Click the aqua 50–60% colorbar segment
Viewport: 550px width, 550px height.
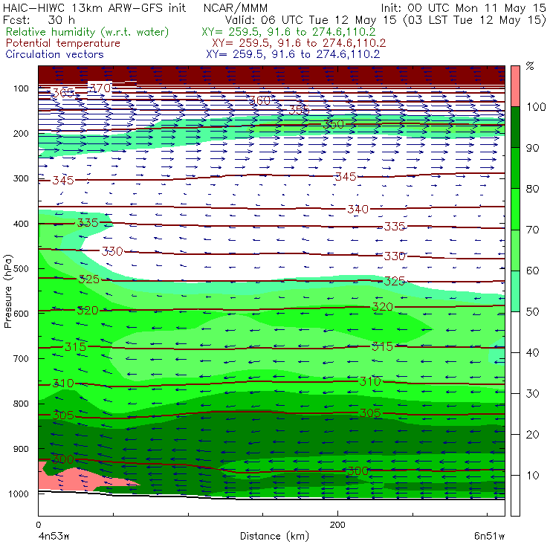tap(515, 291)
